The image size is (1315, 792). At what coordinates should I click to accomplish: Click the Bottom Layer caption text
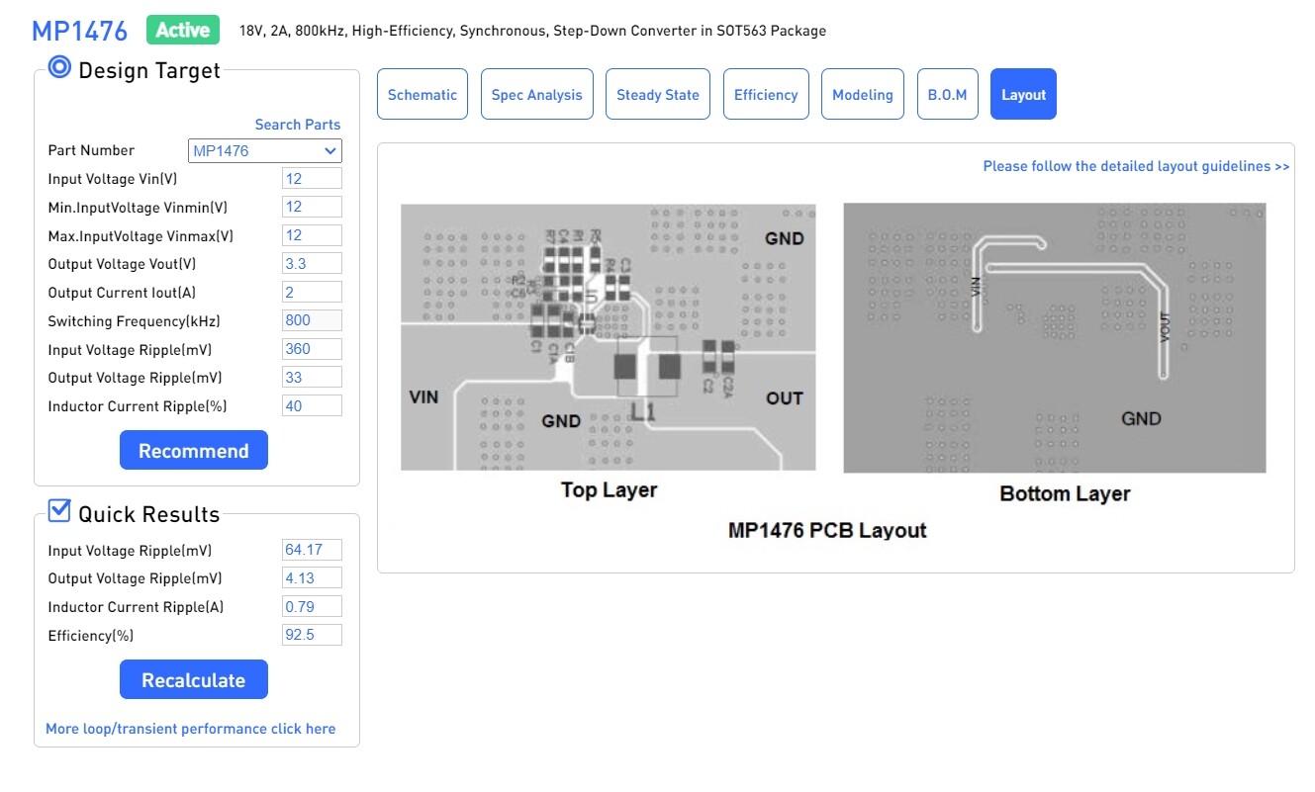pyautogui.click(x=1065, y=493)
